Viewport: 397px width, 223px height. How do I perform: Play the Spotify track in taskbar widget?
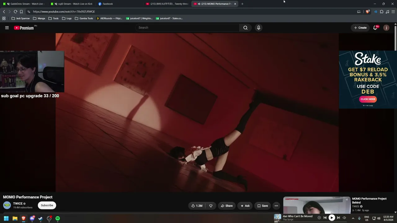pyautogui.click(x=332, y=218)
